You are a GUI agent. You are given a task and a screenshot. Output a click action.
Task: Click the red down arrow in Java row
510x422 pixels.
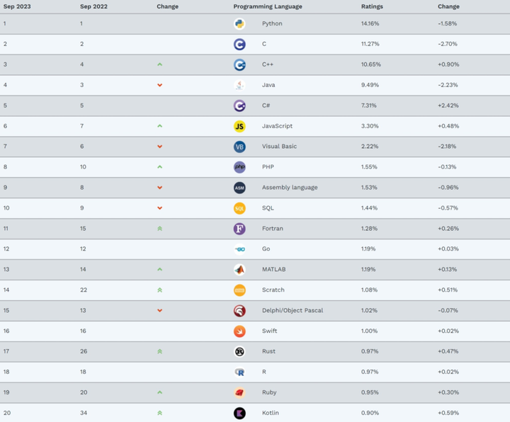(x=160, y=85)
